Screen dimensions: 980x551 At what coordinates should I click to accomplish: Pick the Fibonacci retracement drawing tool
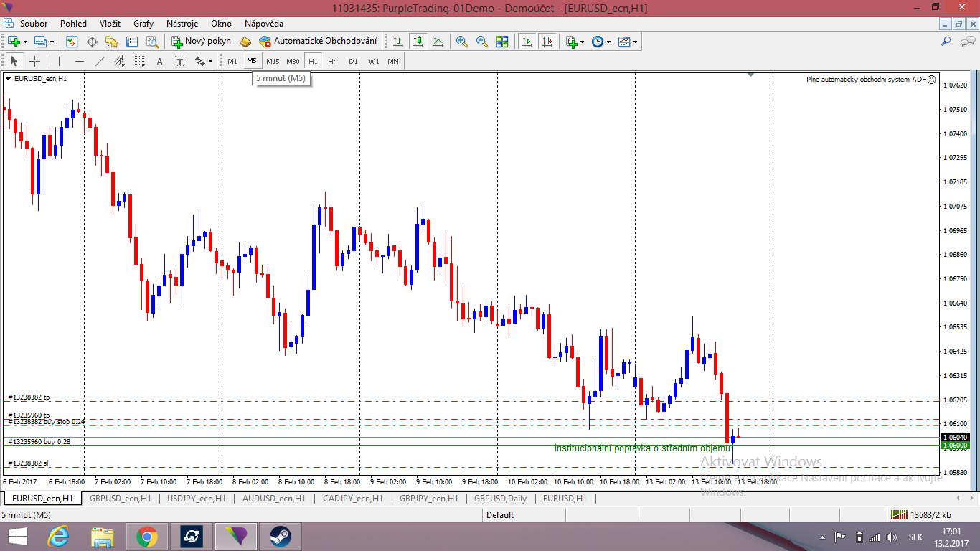[x=140, y=61]
